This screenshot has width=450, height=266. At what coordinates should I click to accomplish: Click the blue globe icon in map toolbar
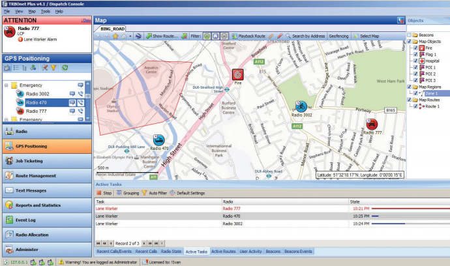pos(138,37)
